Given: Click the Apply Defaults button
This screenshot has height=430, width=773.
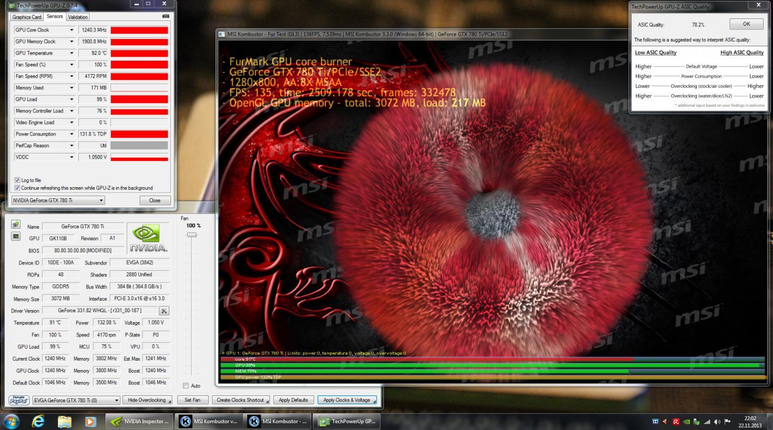Looking at the screenshot, I should click(293, 400).
